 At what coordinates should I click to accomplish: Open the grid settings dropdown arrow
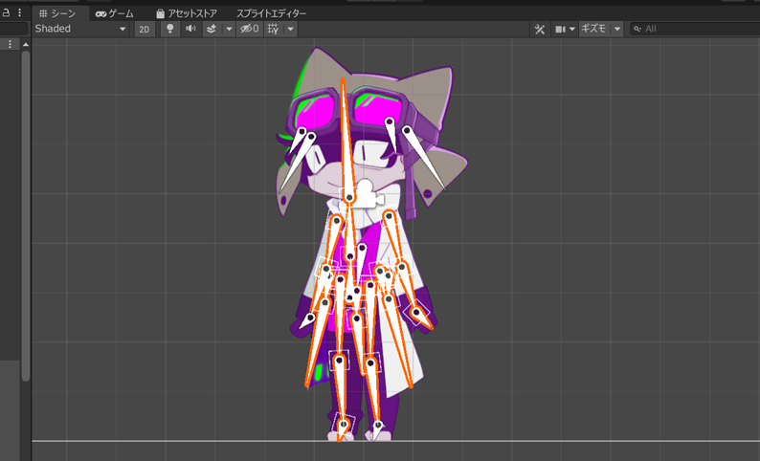290,29
